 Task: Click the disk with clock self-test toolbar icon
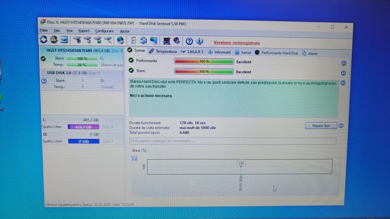(87, 40)
